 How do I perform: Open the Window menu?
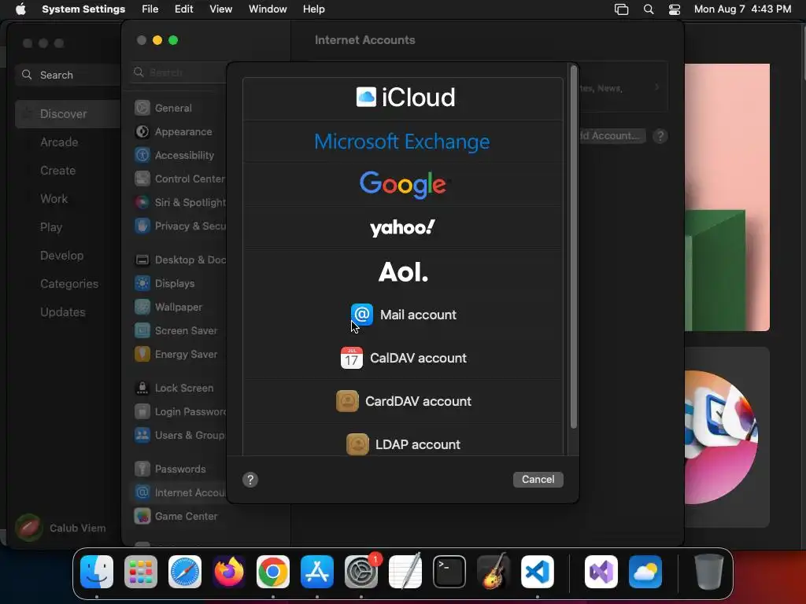pos(268,9)
